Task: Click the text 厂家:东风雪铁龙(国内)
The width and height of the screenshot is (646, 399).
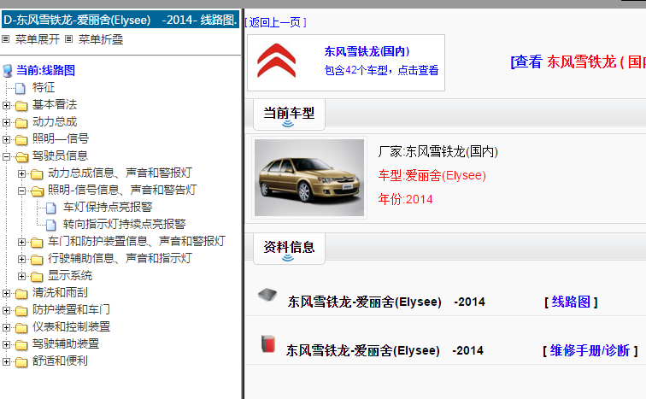Action: pos(438,151)
